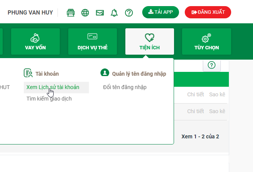Open the globe language icon
This screenshot has width=253, height=172.
click(85, 13)
